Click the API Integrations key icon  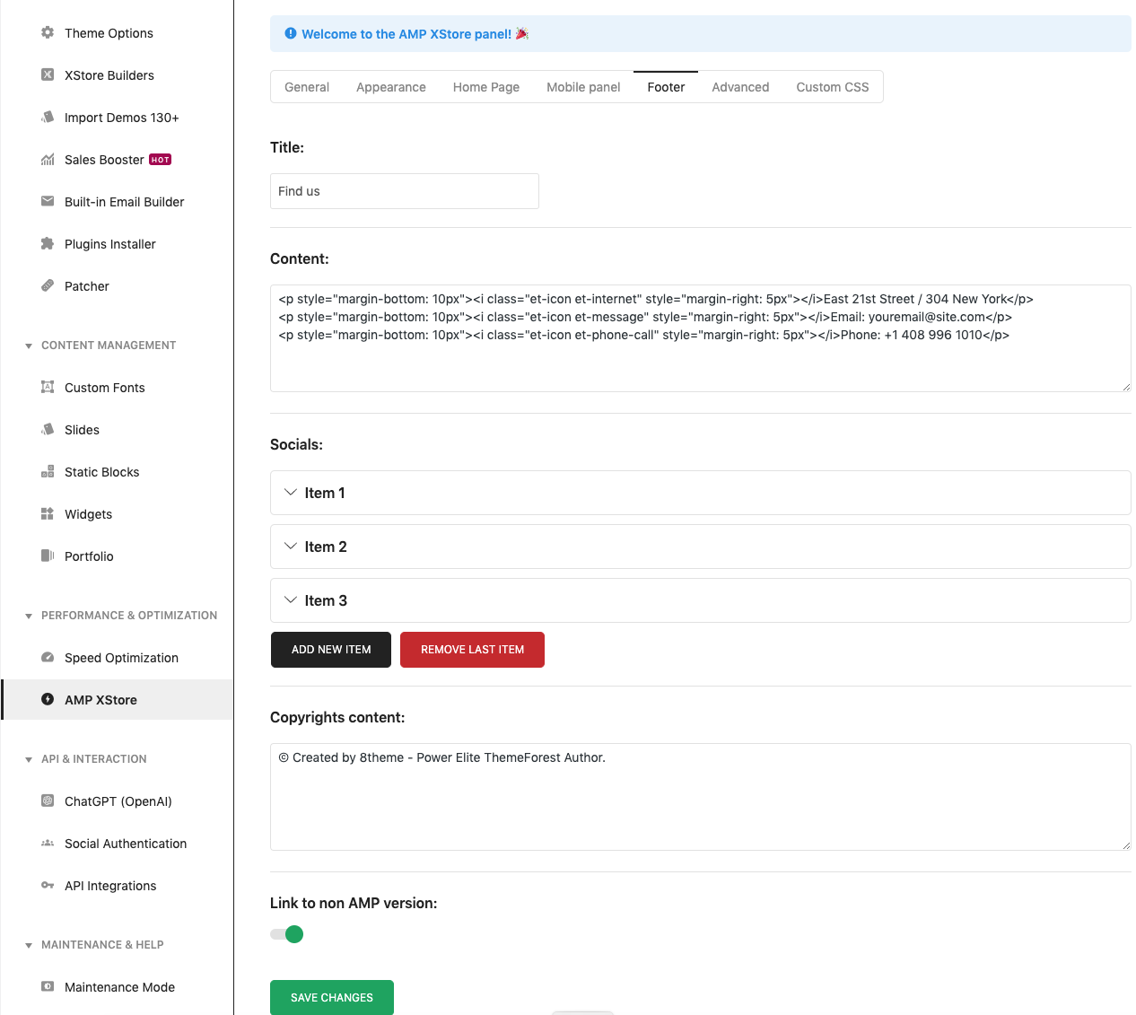point(48,886)
